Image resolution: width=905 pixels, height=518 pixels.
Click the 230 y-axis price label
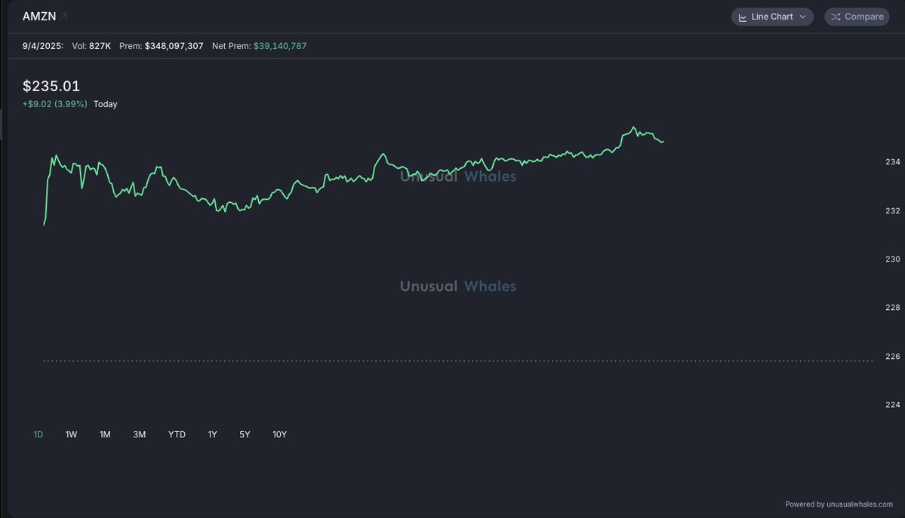(x=892, y=259)
